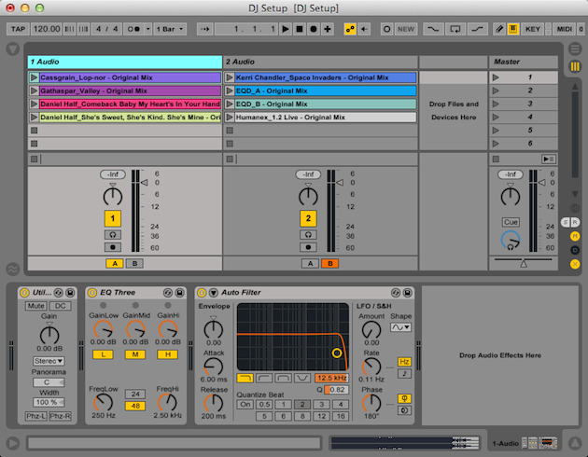Toggle the metronome button

133,29
